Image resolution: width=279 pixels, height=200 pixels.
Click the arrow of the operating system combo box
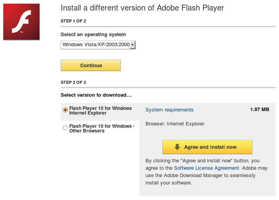coord(133,45)
